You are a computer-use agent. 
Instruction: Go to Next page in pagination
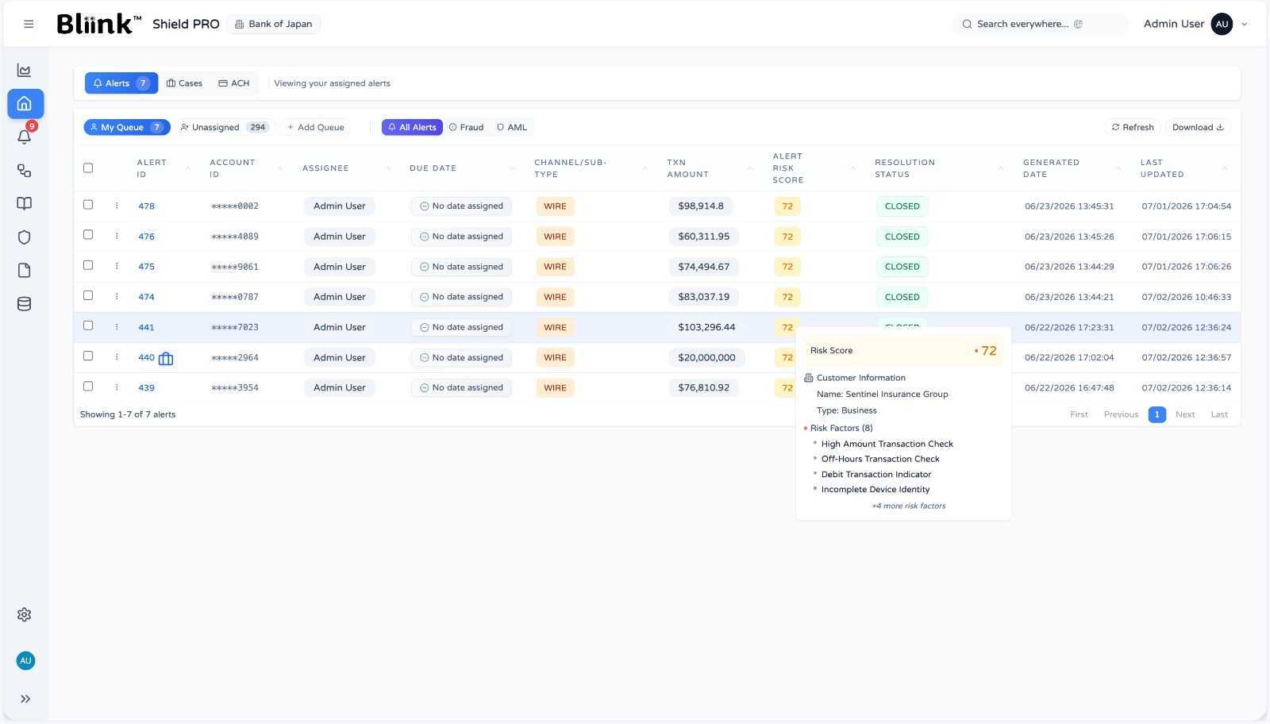tap(1185, 414)
